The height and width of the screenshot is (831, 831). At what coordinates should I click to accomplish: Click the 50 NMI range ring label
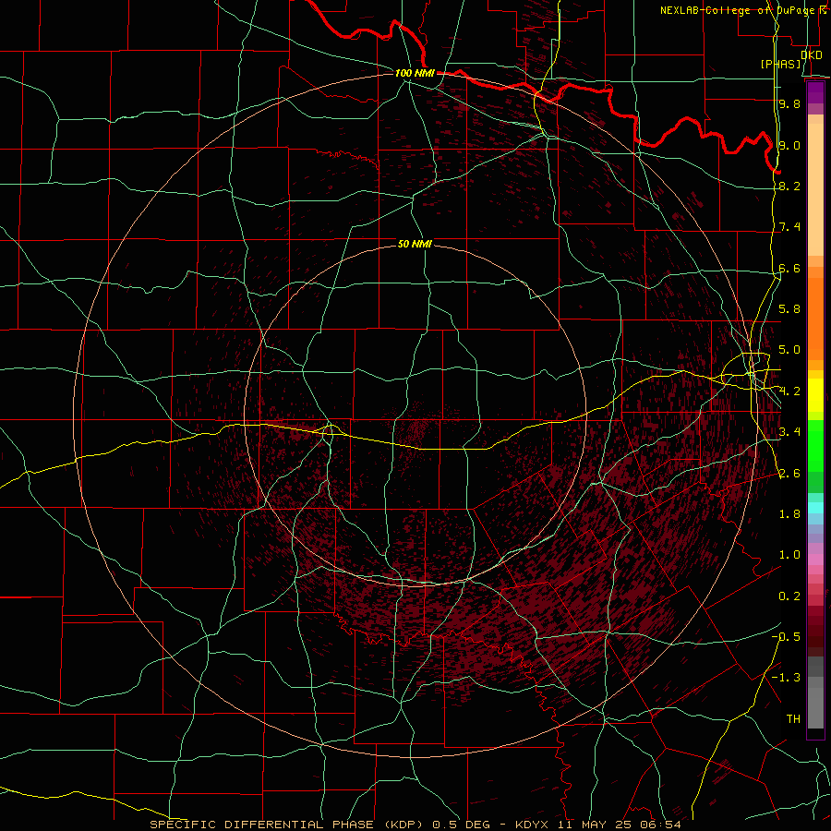pos(415,244)
